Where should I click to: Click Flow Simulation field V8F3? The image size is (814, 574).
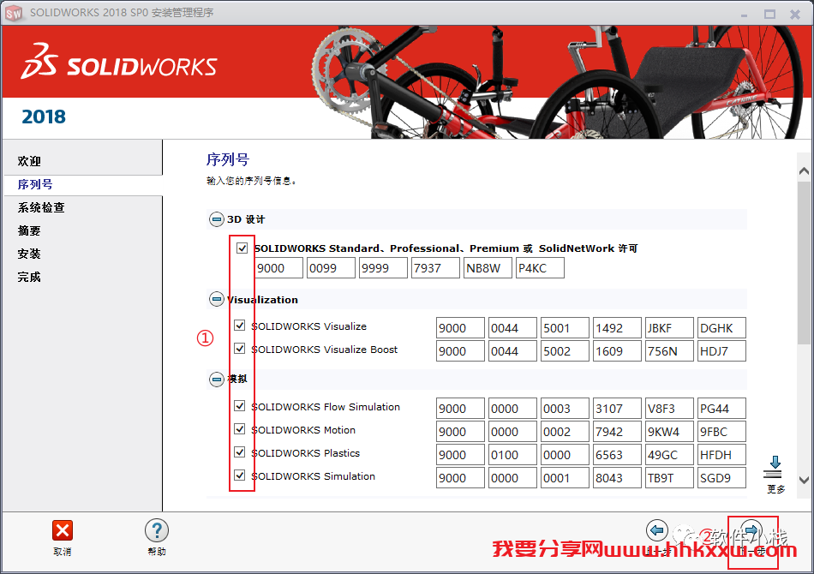[670, 409]
